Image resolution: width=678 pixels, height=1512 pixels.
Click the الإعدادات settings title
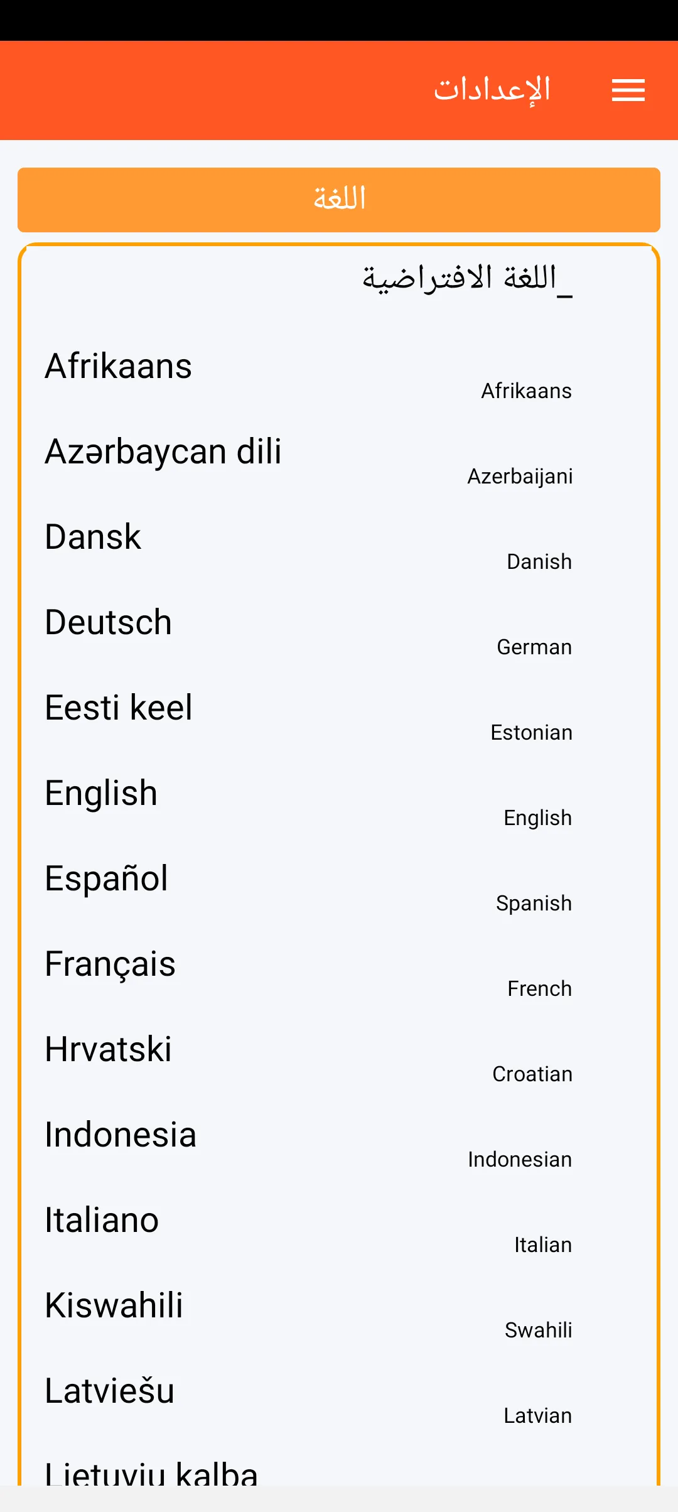point(492,90)
